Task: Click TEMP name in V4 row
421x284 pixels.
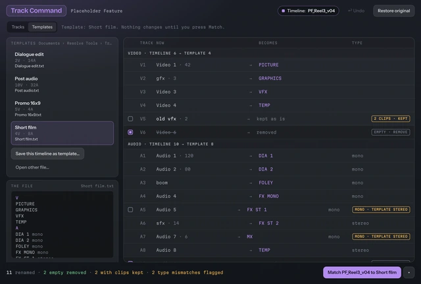Action: (x=264, y=105)
